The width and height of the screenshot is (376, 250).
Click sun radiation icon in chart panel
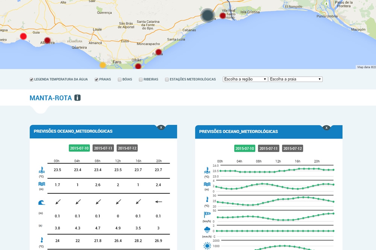point(207,246)
